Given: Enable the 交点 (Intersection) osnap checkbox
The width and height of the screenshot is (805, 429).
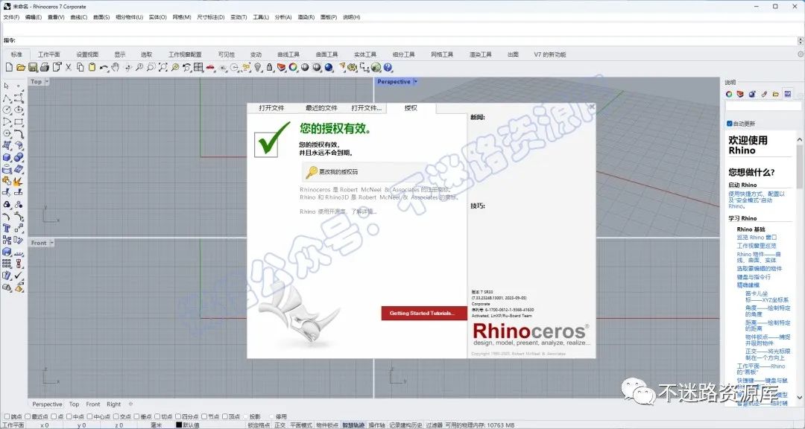Looking at the screenshot, I should pos(116,416).
